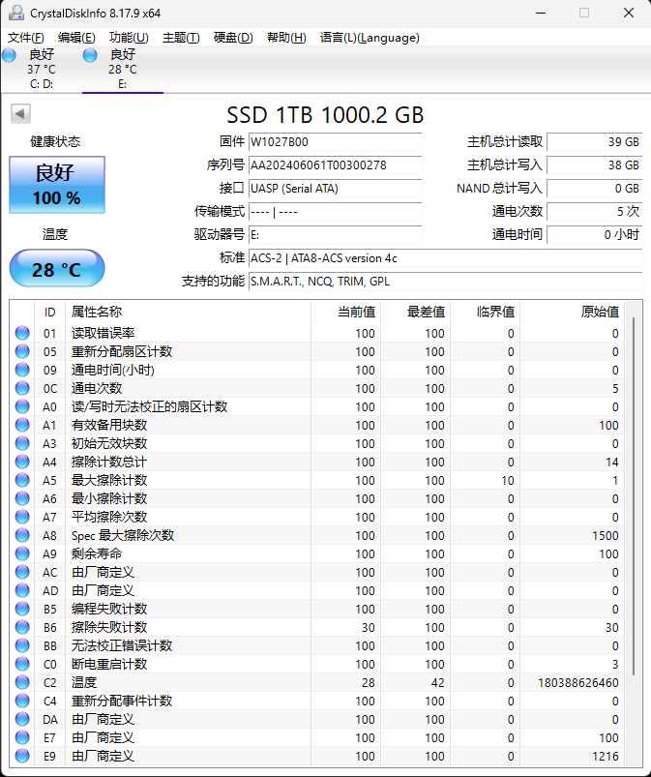The height and width of the screenshot is (777, 651).
Task: Click status orb for attribute A0 row
Action: tap(22, 406)
